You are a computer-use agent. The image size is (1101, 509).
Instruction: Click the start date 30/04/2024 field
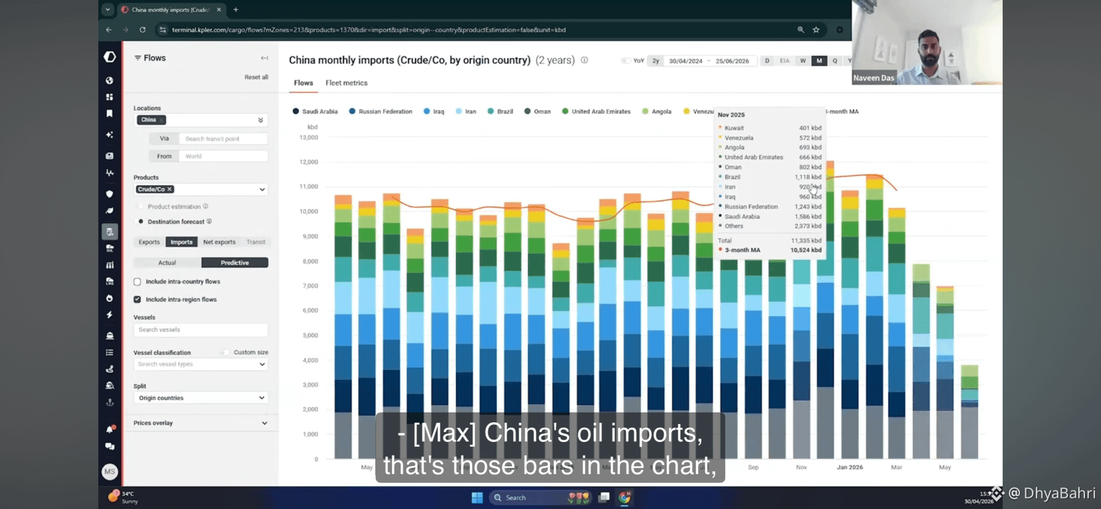(686, 61)
